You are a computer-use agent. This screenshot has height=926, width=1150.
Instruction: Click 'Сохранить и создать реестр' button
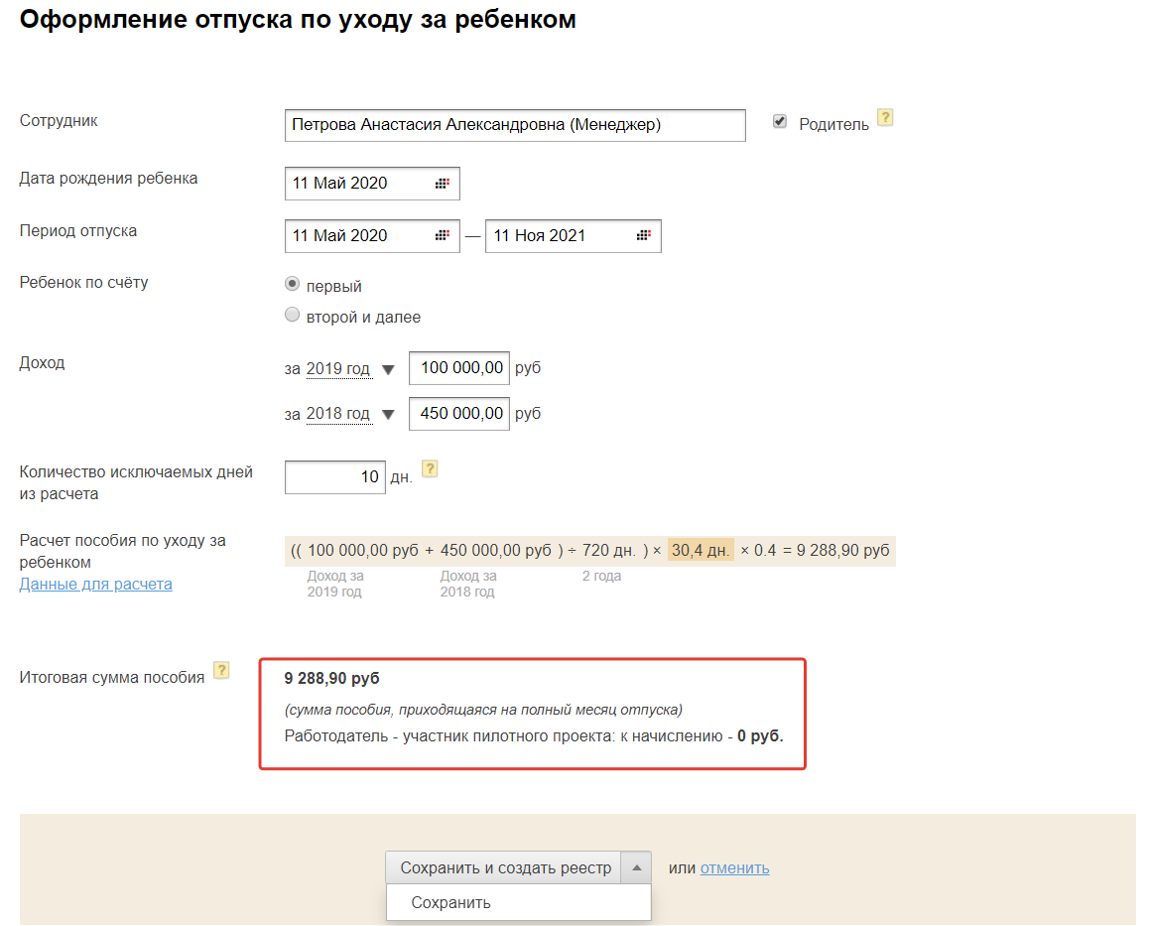click(x=505, y=867)
